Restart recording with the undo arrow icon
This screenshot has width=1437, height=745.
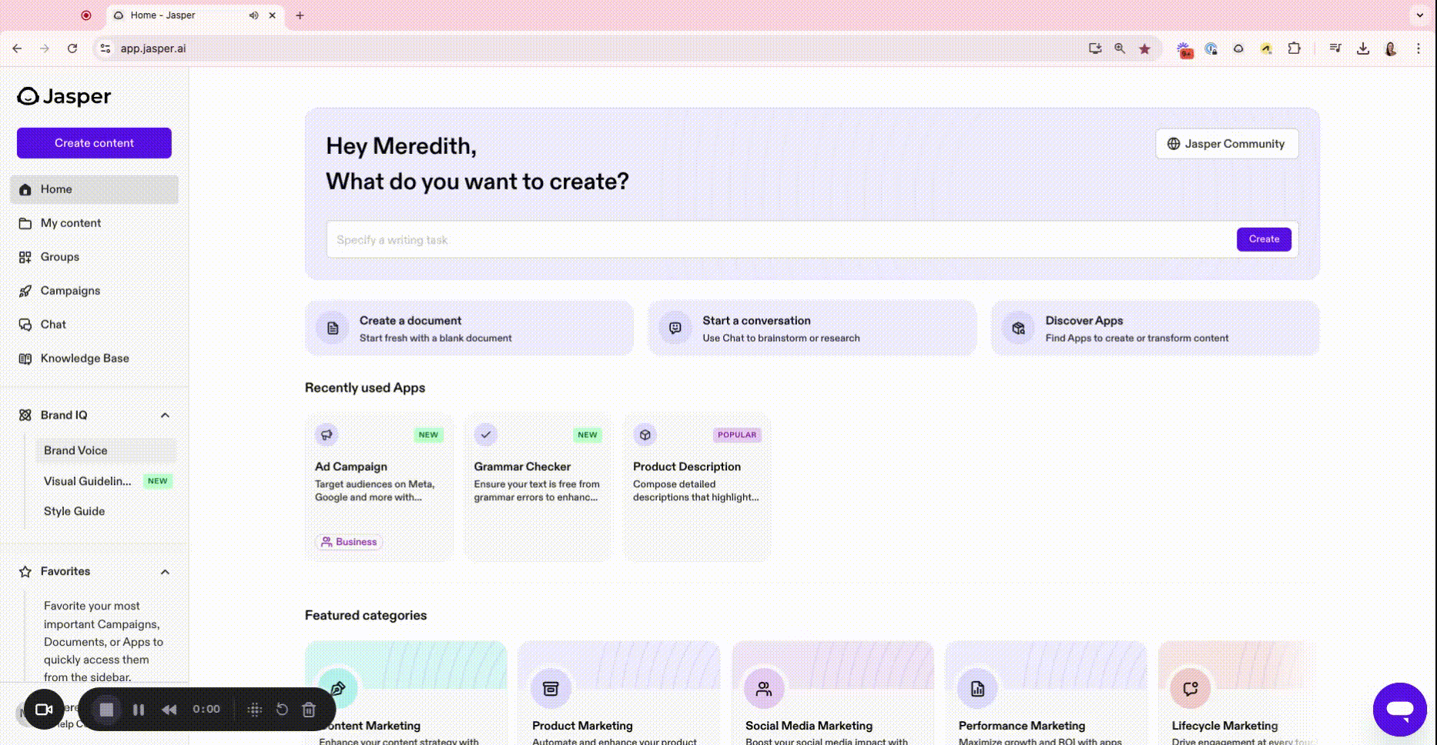pyautogui.click(x=282, y=710)
